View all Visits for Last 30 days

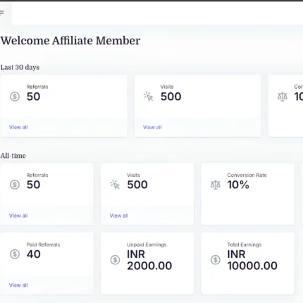[x=152, y=127]
